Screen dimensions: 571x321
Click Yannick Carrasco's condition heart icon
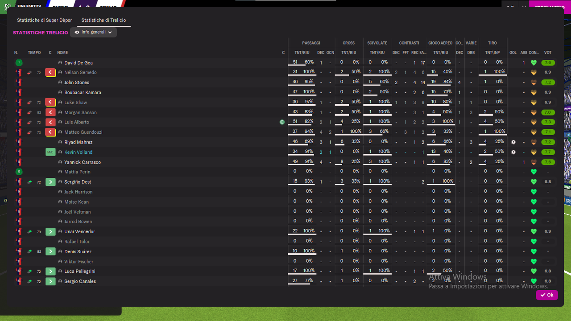pos(534,162)
